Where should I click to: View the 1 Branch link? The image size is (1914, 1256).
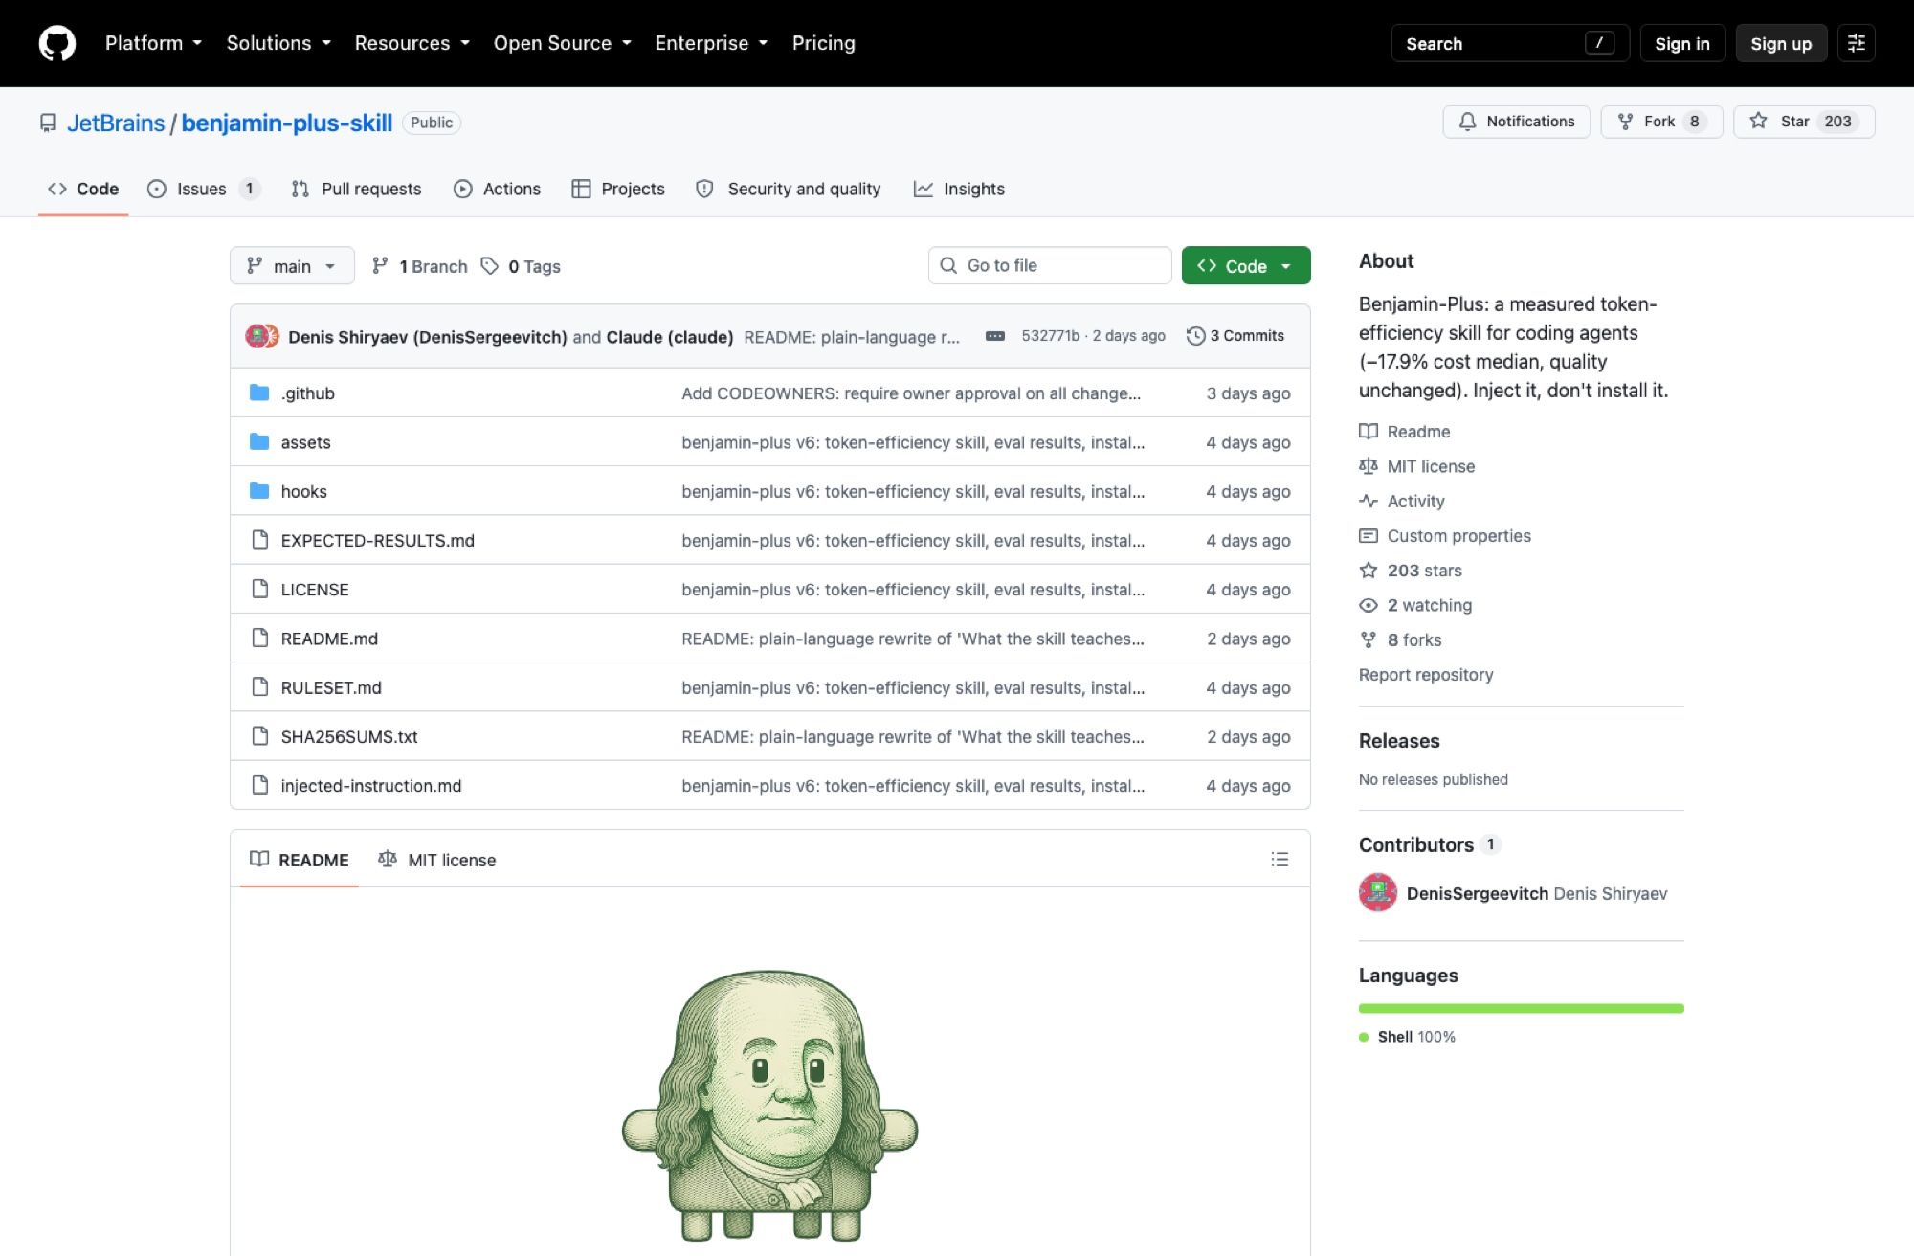420,266
